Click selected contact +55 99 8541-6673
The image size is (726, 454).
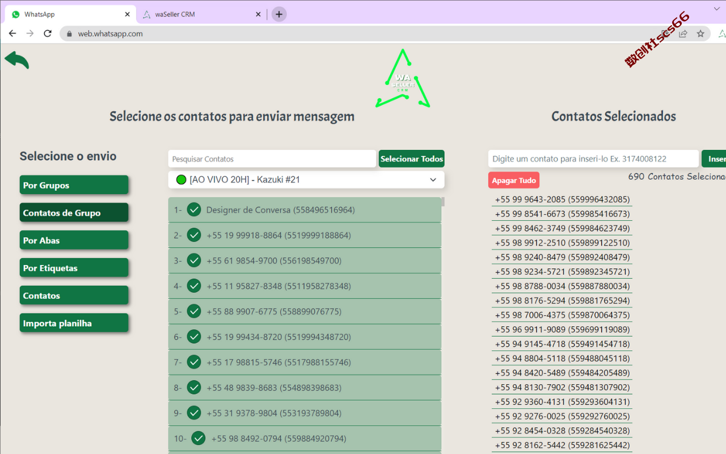click(562, 214)
